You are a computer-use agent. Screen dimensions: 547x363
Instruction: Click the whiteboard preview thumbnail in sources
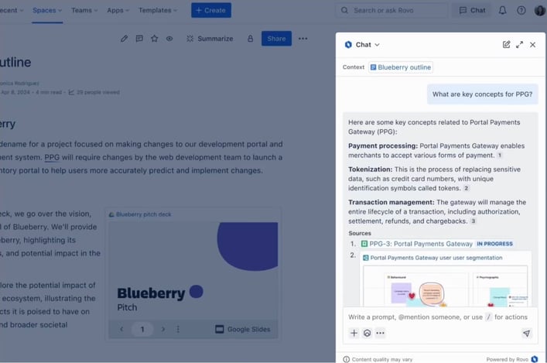(x=446, y=286)
